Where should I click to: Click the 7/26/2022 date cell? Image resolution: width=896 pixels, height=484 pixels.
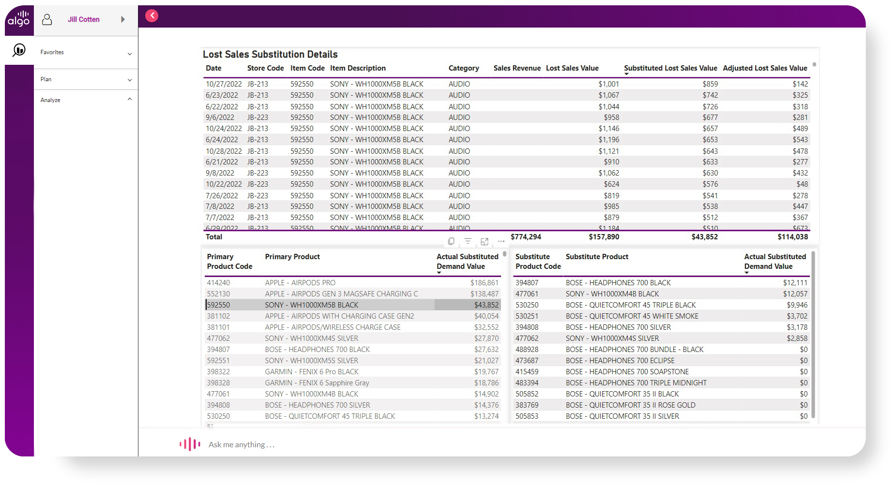click(222, 196)
